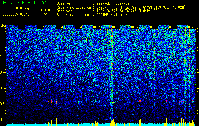Click the 1.1 frequency axis label

pyautogui.click(x=3, y=41)
